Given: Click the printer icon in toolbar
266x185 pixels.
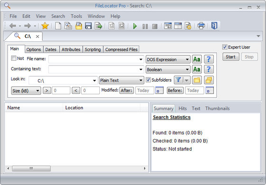Looking at the screenshot, I should 201,26.
